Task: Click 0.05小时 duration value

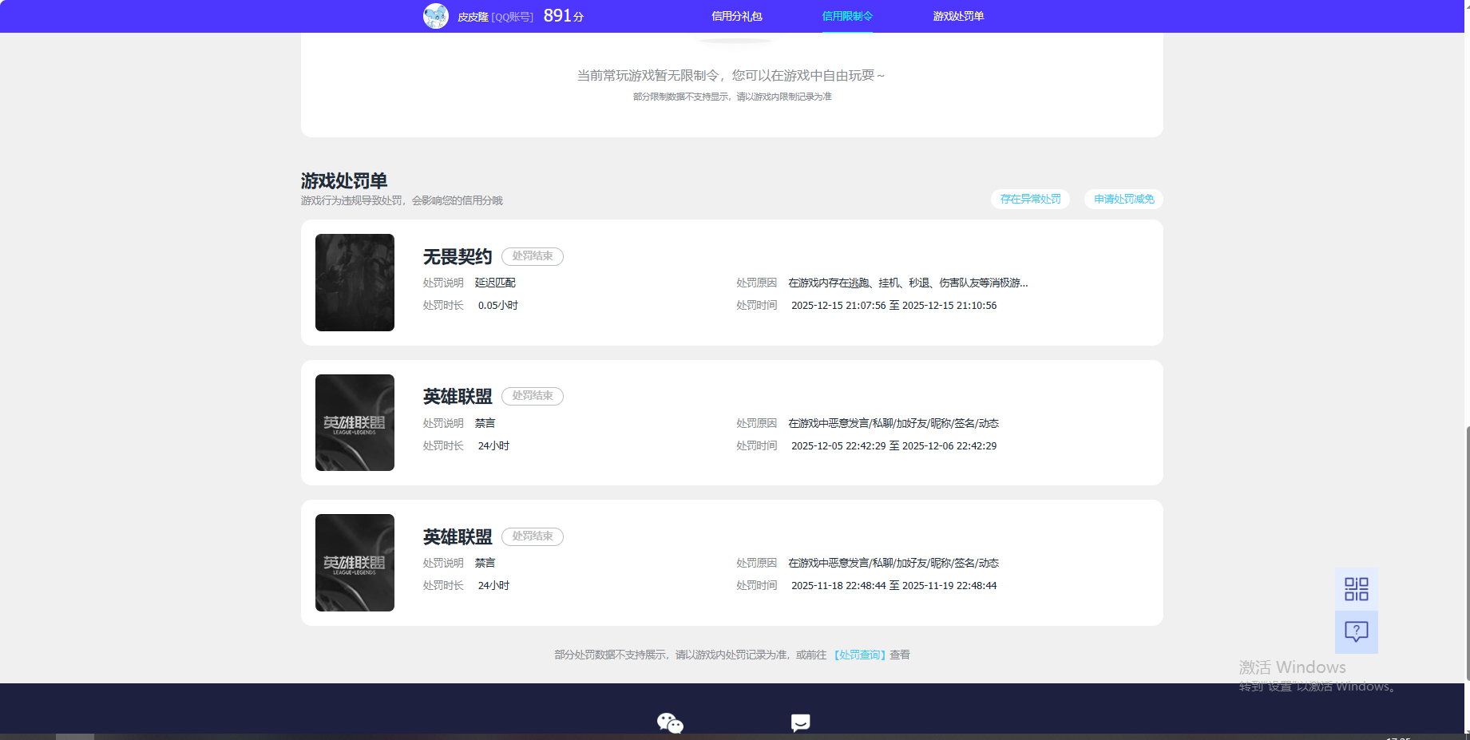Action: coord(498,305)
